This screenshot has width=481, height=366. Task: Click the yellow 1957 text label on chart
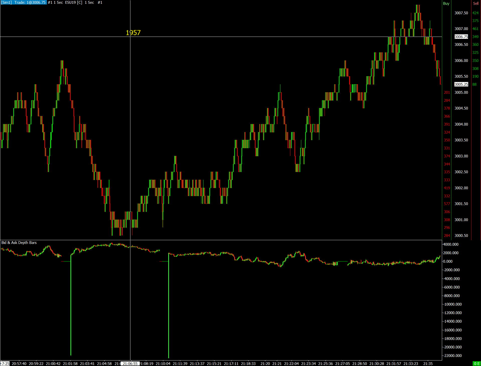(x=133, y=33)
